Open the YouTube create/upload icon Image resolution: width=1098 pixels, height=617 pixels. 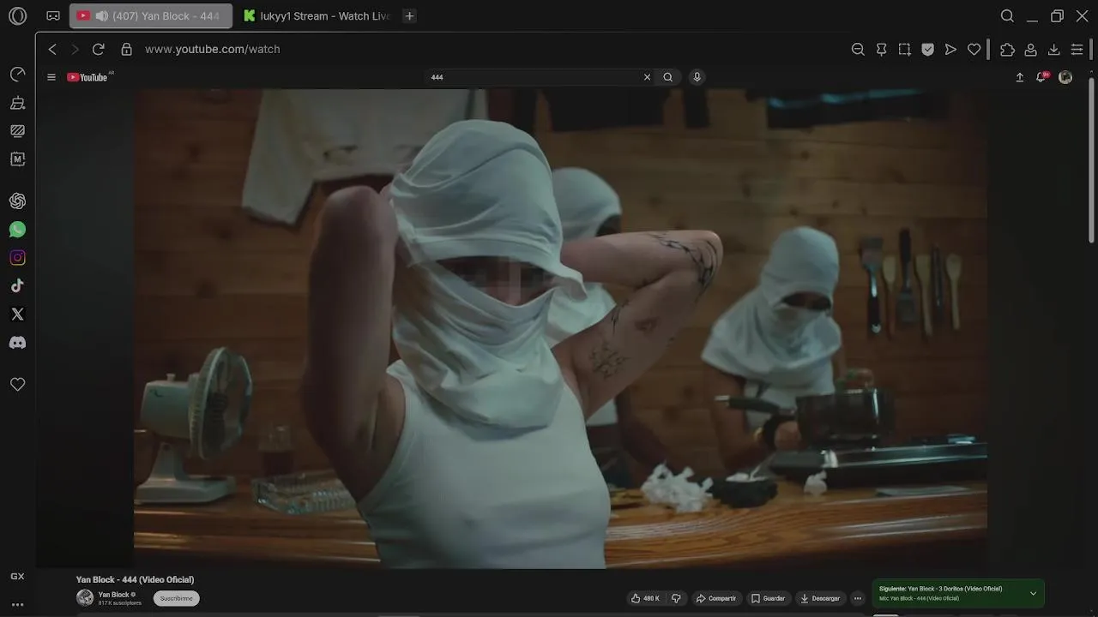(1020, 77)
